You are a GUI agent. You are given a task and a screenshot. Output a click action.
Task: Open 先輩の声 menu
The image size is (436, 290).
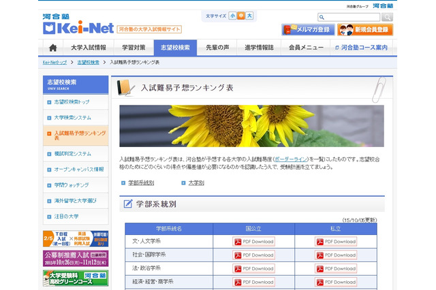click(x=217, y=48)
